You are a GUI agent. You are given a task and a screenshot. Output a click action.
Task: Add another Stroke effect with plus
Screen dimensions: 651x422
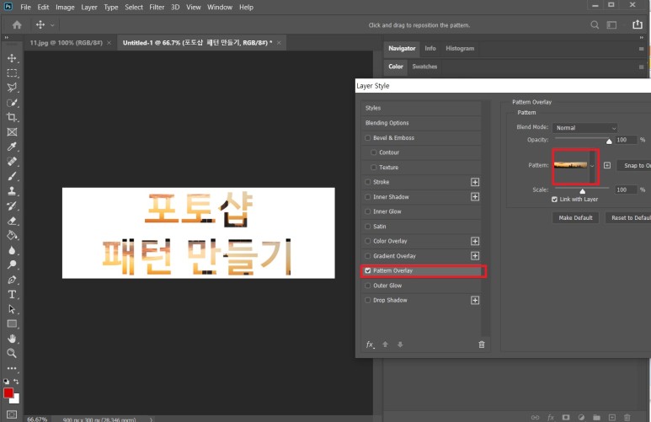tap(475, 182)
